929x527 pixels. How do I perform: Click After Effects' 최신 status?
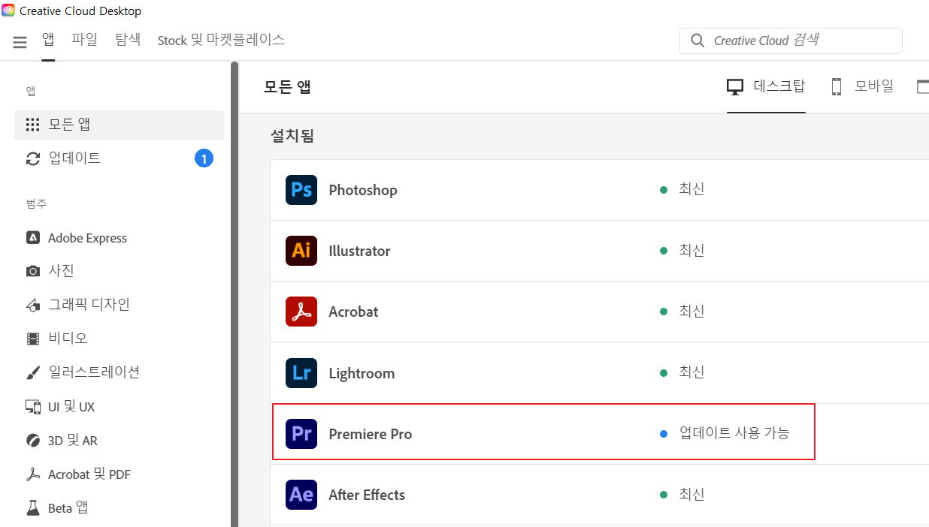691,494
